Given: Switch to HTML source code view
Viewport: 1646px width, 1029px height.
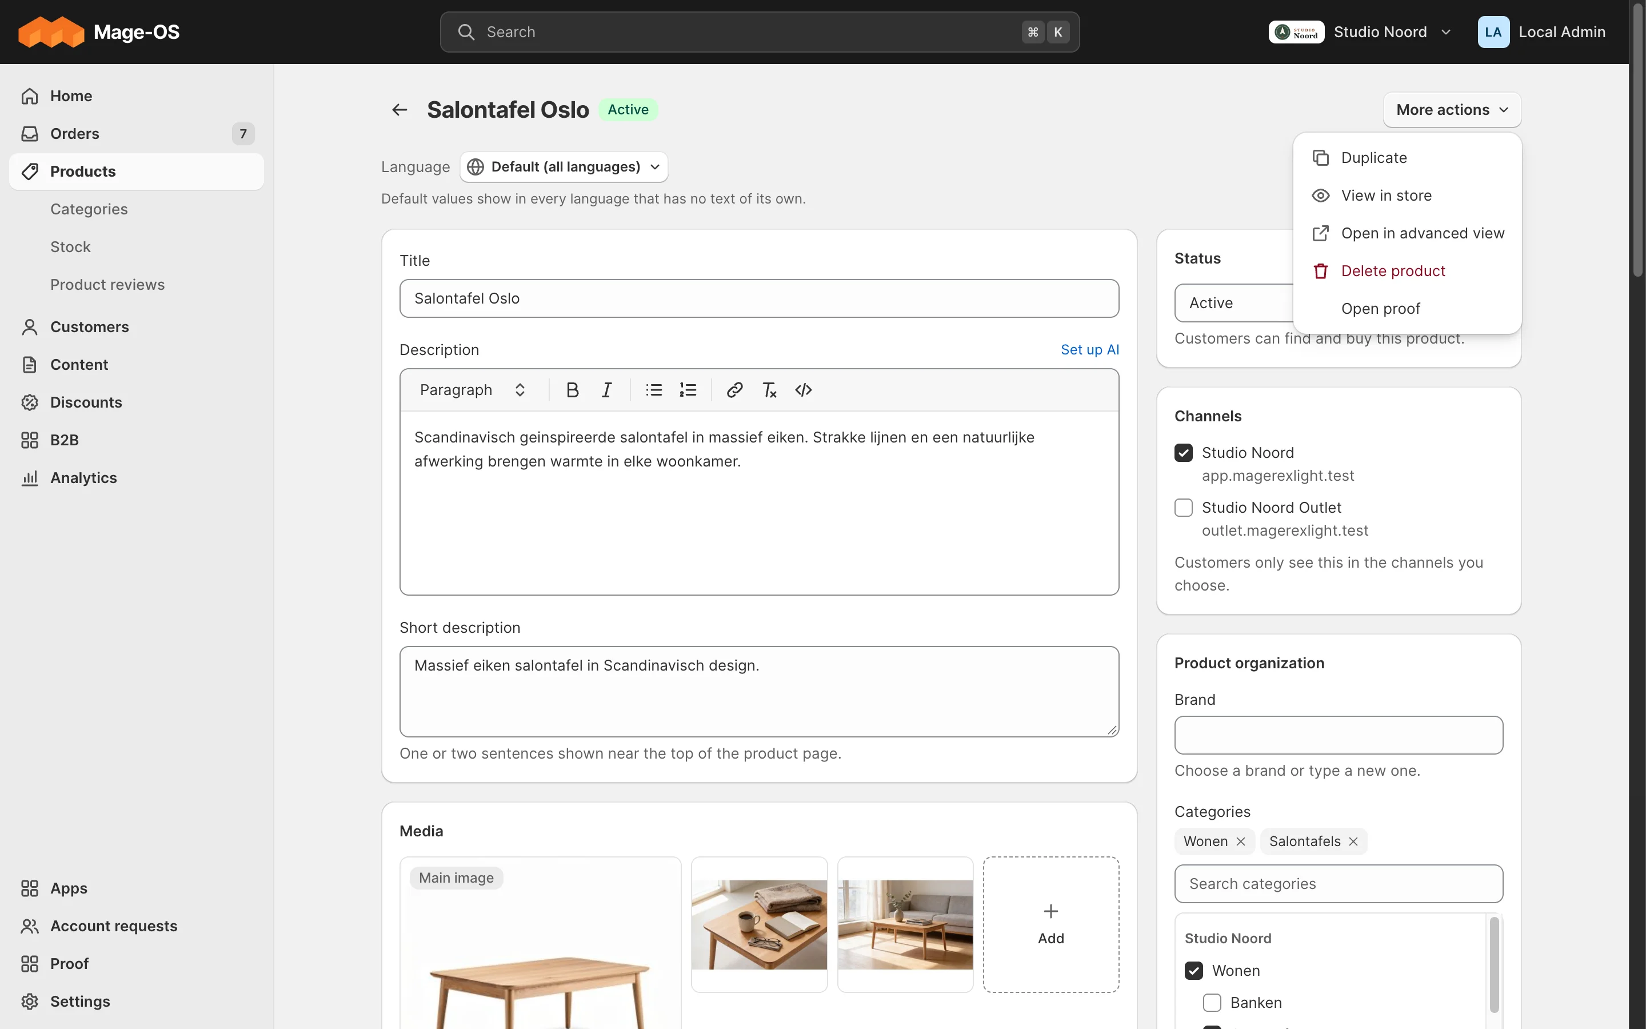Looking at the screenshot, I should (803, 390).
